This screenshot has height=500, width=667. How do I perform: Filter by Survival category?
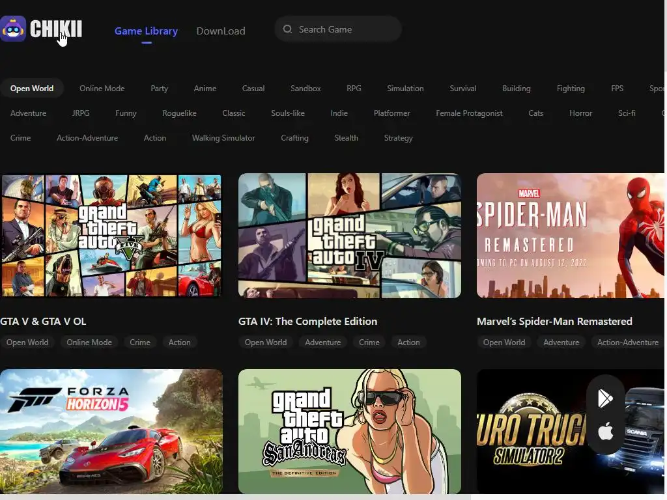463,89
